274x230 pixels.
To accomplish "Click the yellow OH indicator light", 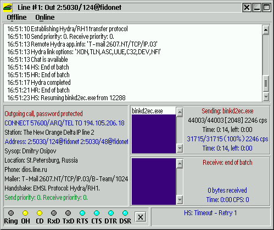I will pyautogui.click(x=25, y=213).
